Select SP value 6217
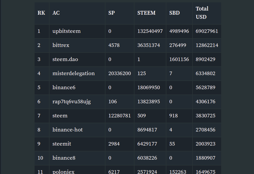Image resolution: width=254 pixels, height=174 pixels. click(x=114, y=172)
